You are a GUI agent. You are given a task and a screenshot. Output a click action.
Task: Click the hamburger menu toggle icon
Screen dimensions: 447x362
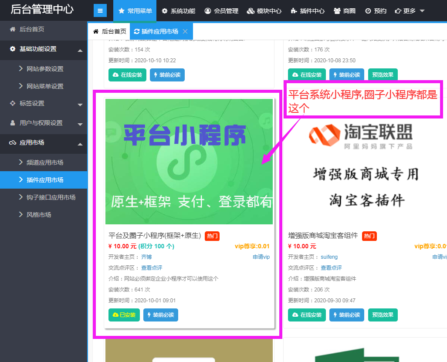click(x=100, y=11)
